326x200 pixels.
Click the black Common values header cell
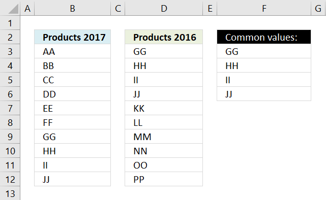coord(264,37)
